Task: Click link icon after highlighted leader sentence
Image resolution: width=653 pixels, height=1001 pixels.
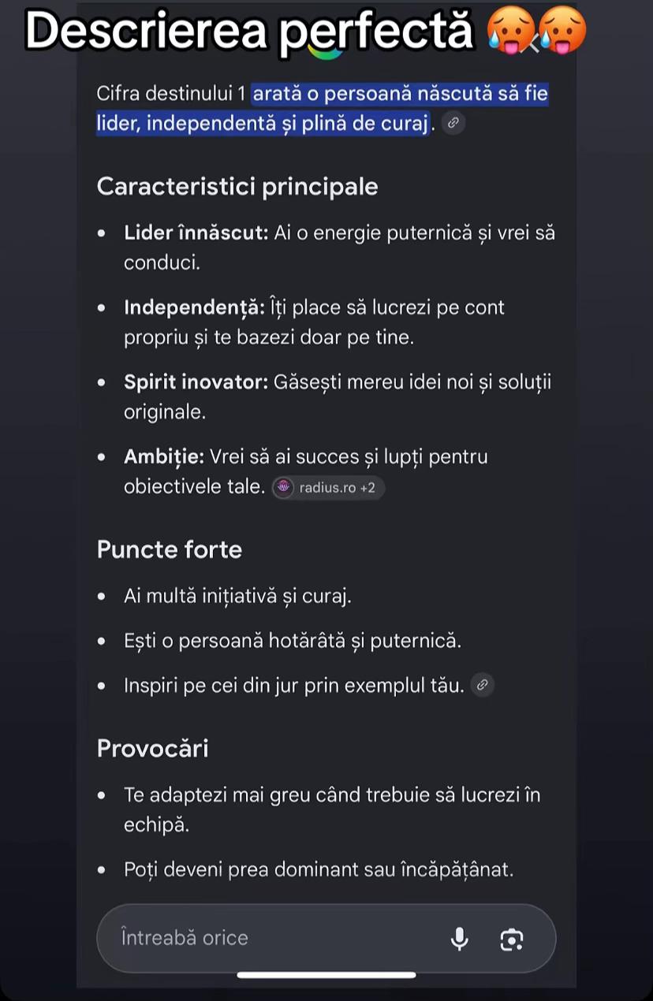Action: point(453,123)
